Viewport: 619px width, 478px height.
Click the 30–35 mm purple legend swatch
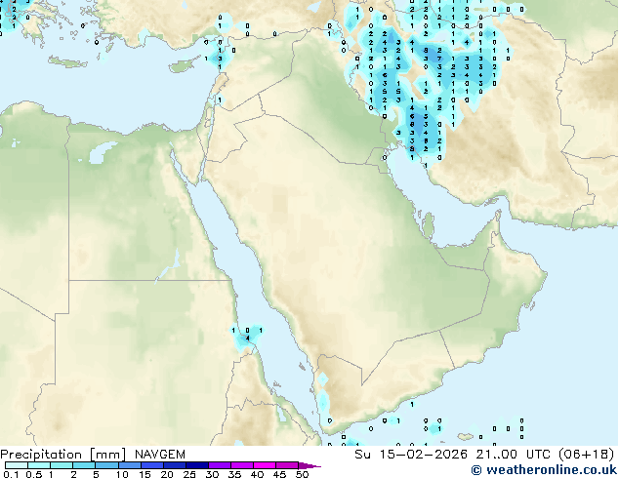[219, 465]
